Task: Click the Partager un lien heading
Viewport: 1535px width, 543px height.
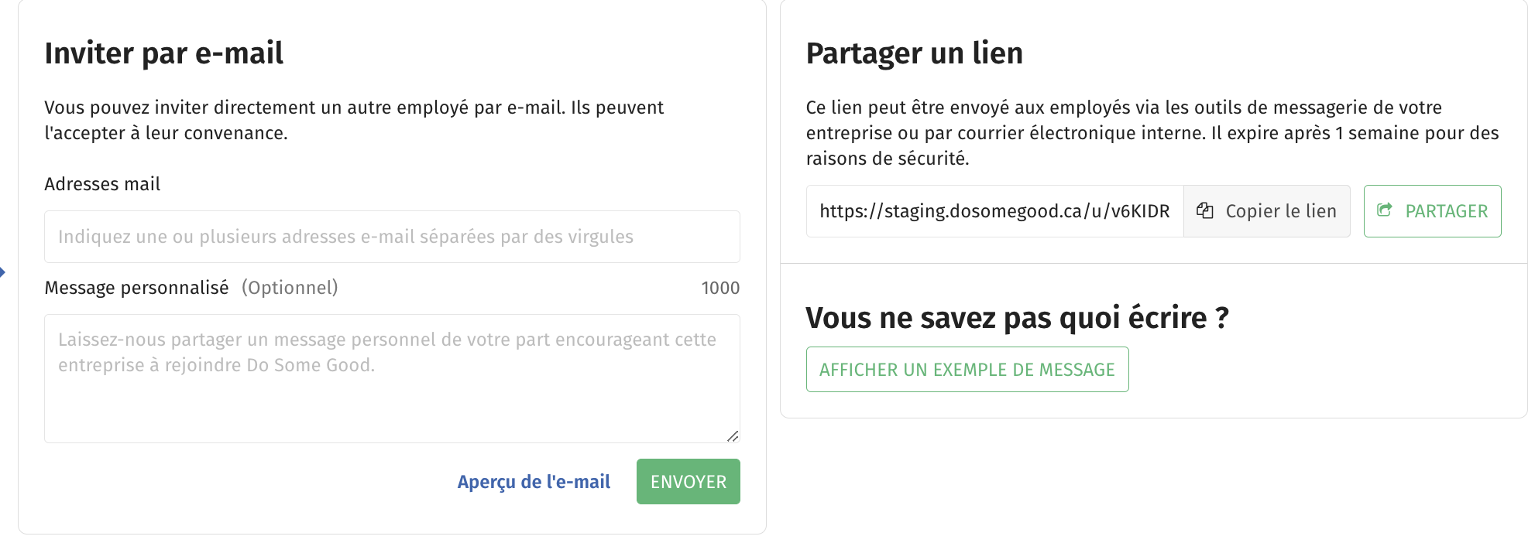Action: [x=915, y=53]
